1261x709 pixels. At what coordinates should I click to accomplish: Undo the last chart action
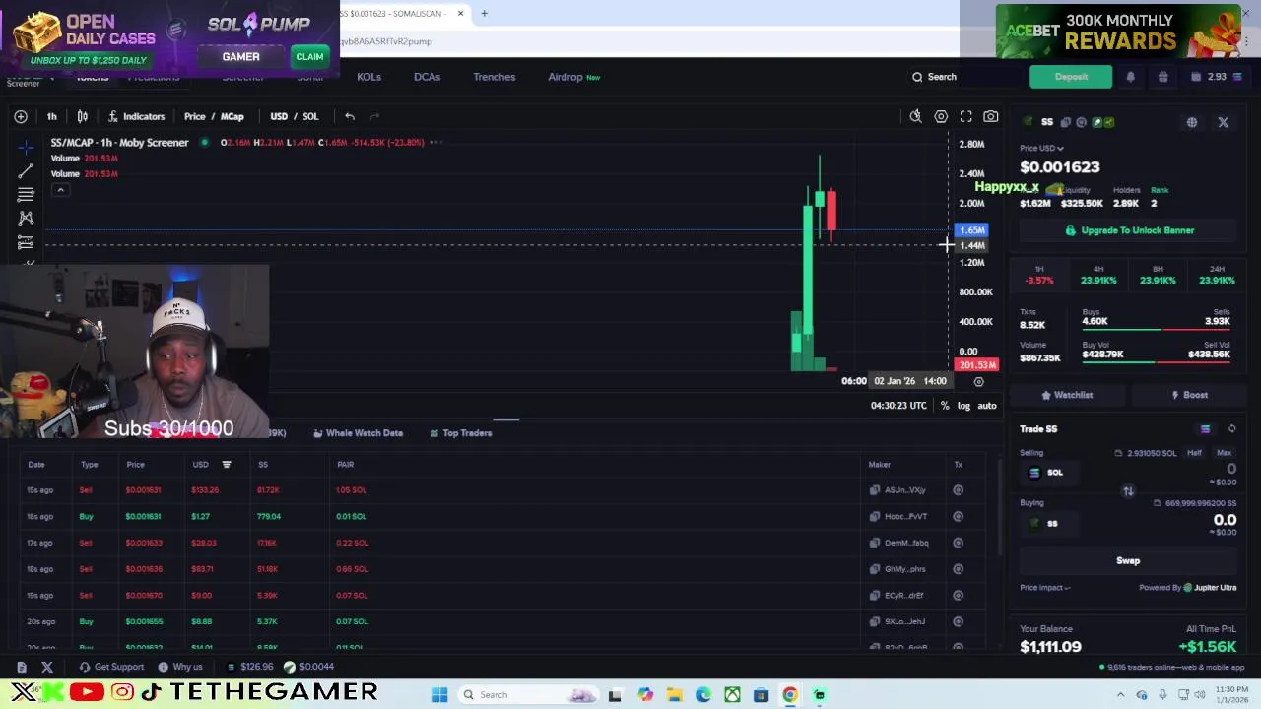(x=350, y=116)
